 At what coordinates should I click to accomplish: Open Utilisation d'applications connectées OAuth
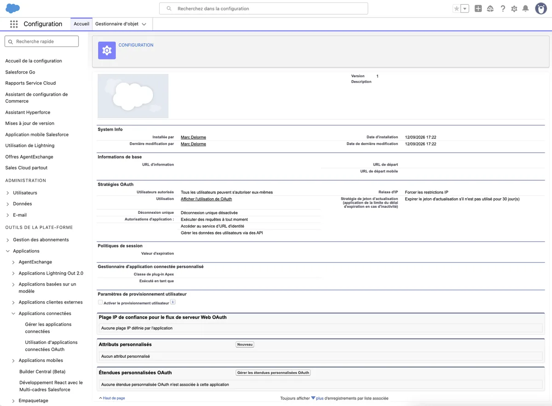[52, 346]
